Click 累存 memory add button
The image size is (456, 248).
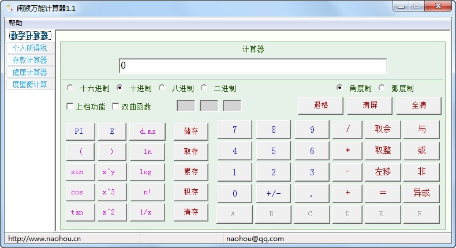(x=191, y=172)
